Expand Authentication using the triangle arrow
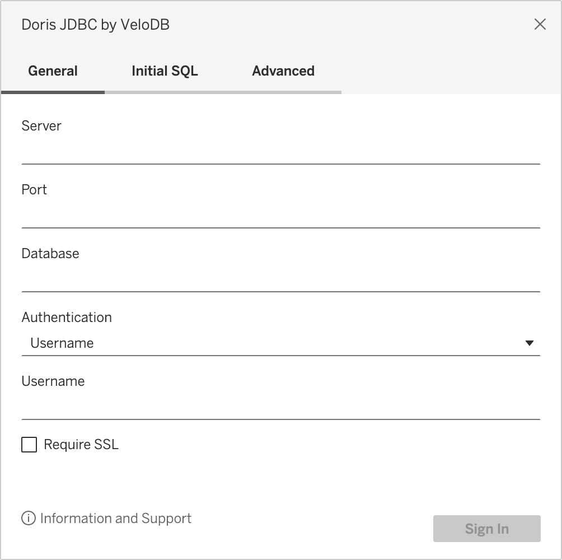This screenshot has height=560, width=562. tap(530, 343)
